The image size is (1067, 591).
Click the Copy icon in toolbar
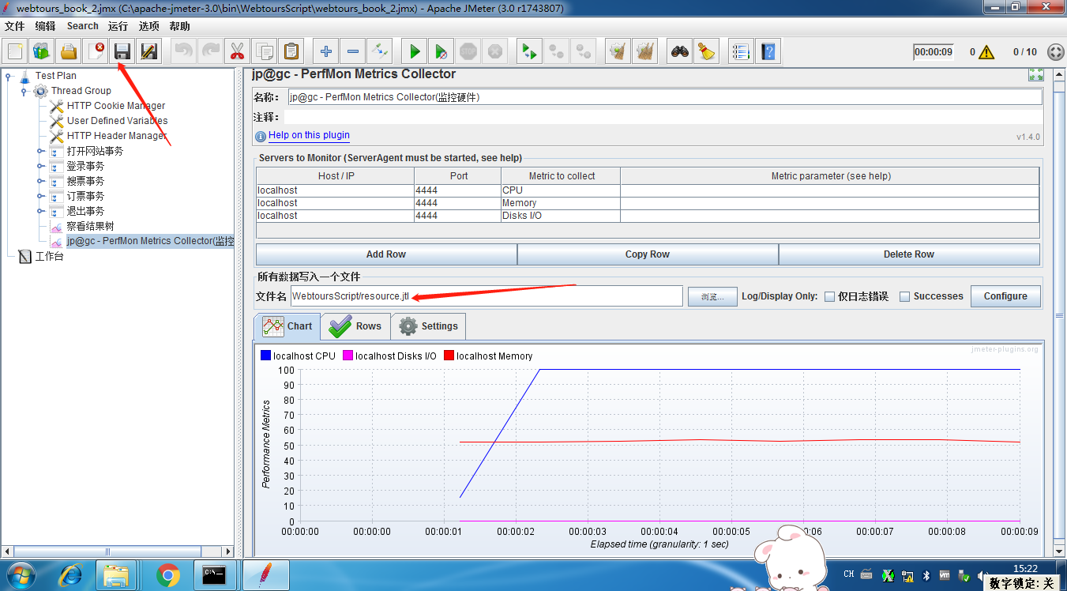click(265, 52)
